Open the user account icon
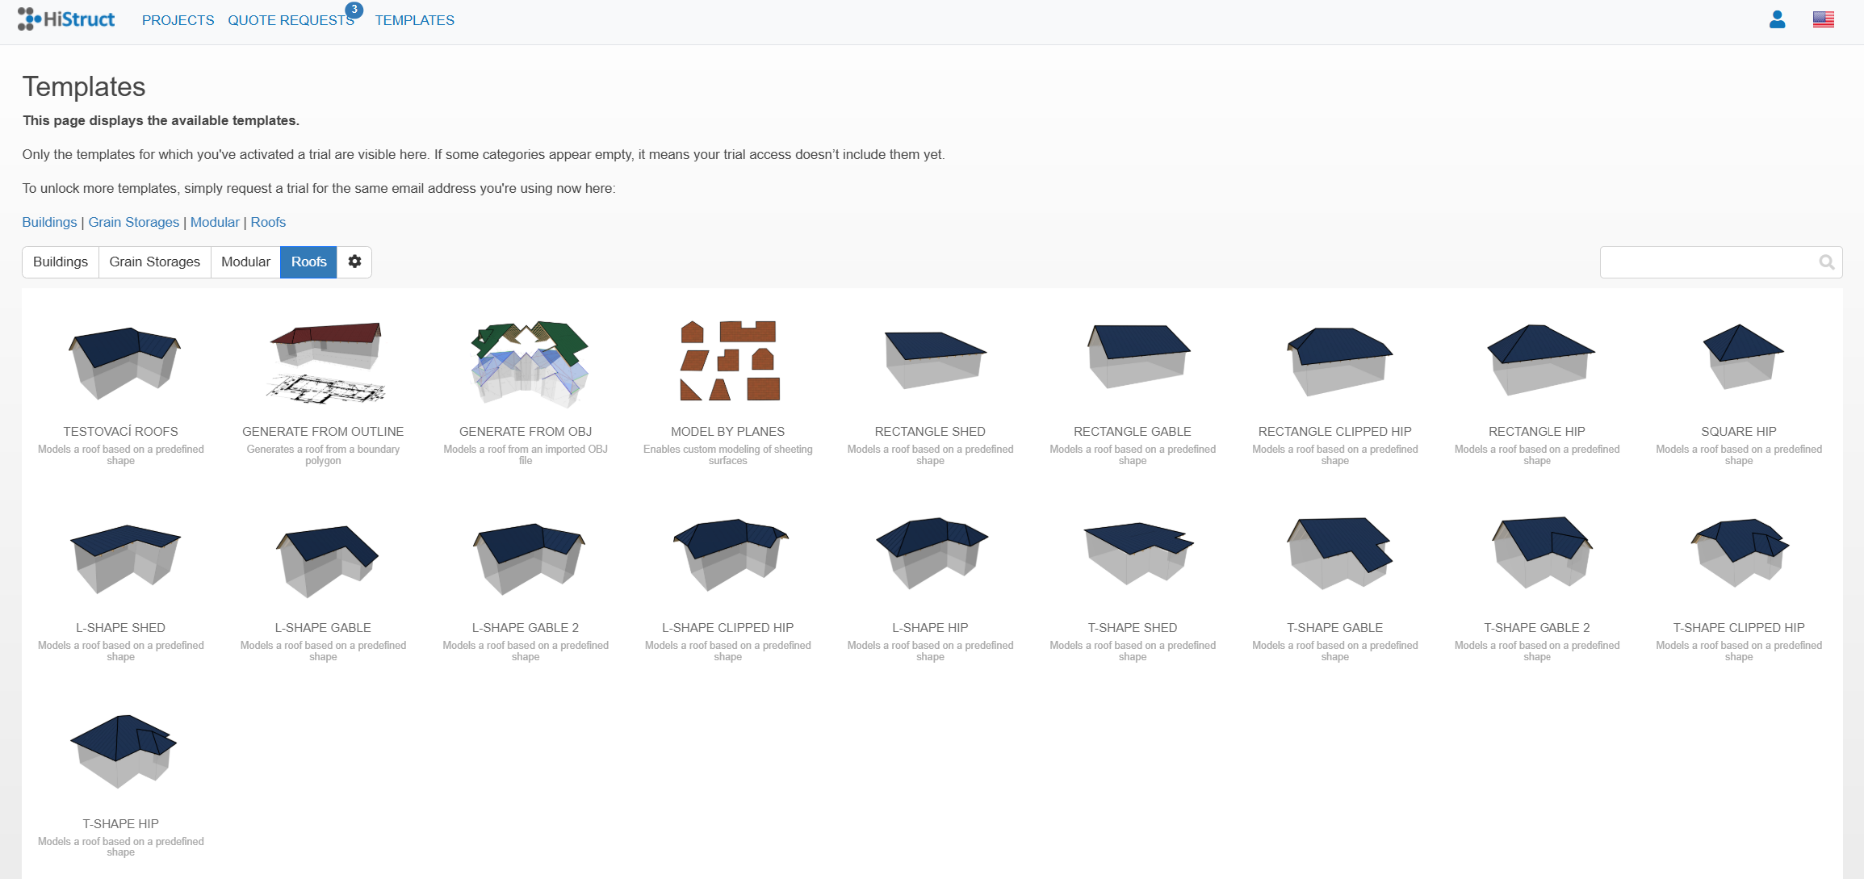 (1778, 19)
